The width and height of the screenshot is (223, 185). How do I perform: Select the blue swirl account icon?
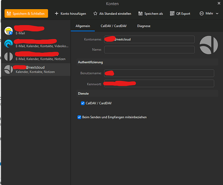[x=8, y=44]
